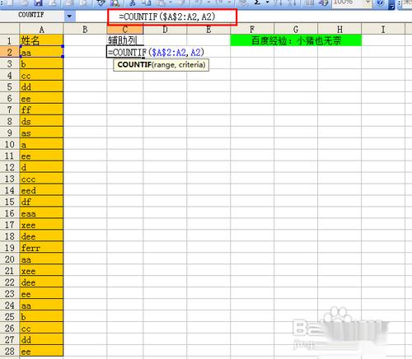
Task: Click the COUNTIF name box field
Action: coord(32,16)
